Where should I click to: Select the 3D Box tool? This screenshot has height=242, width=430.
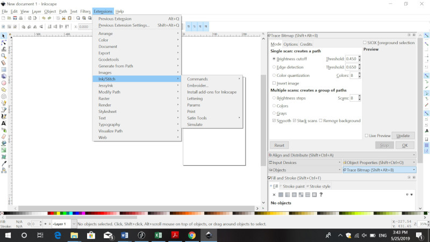[4, 76]
